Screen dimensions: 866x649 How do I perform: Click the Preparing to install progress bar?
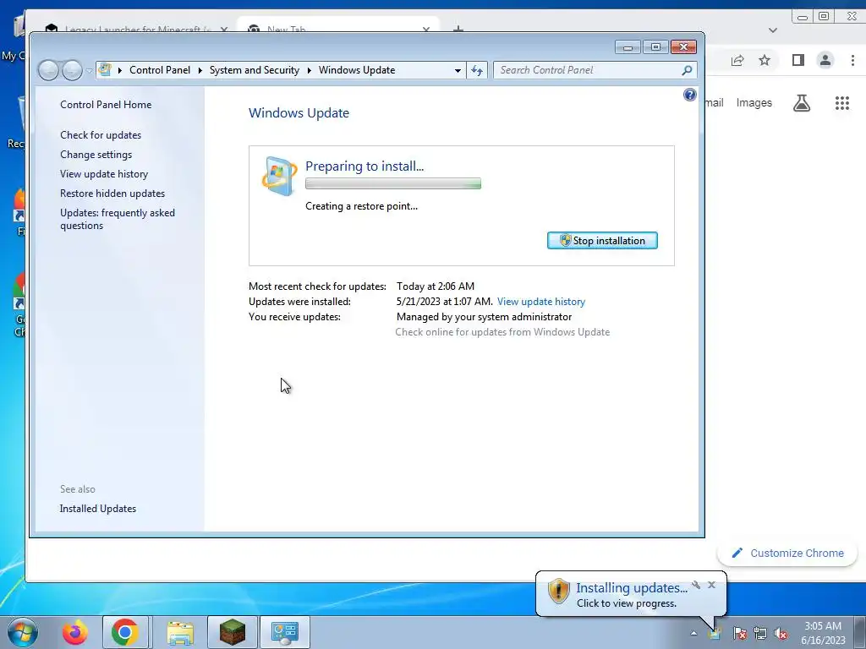click(x=392, y=183)
